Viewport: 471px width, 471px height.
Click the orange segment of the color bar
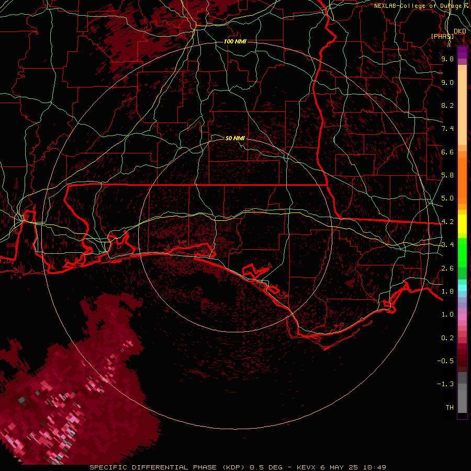coord(462,180)
